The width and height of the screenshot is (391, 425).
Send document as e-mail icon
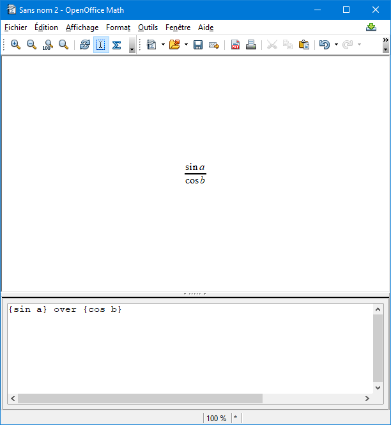pyautogui.click(x=214, y=45)
